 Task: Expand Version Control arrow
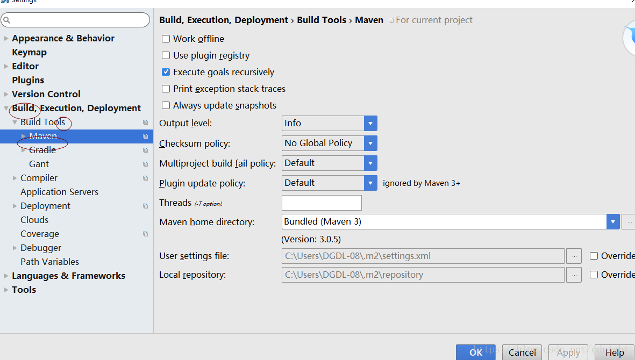(6, 94)
